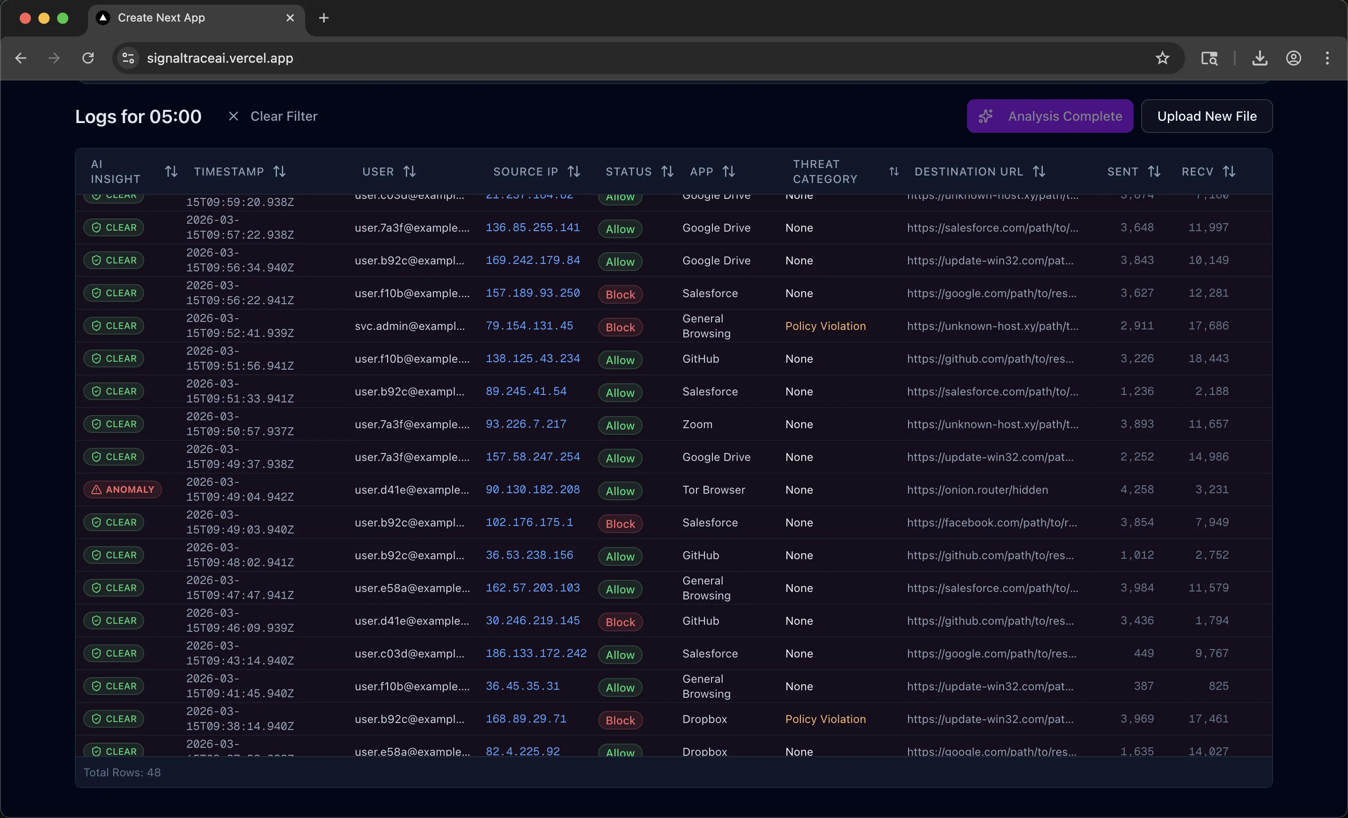Image resolution: width=1348 pixels, height=818 pixels.
Task: Sort the Source IP column
Action: (574, 171)
